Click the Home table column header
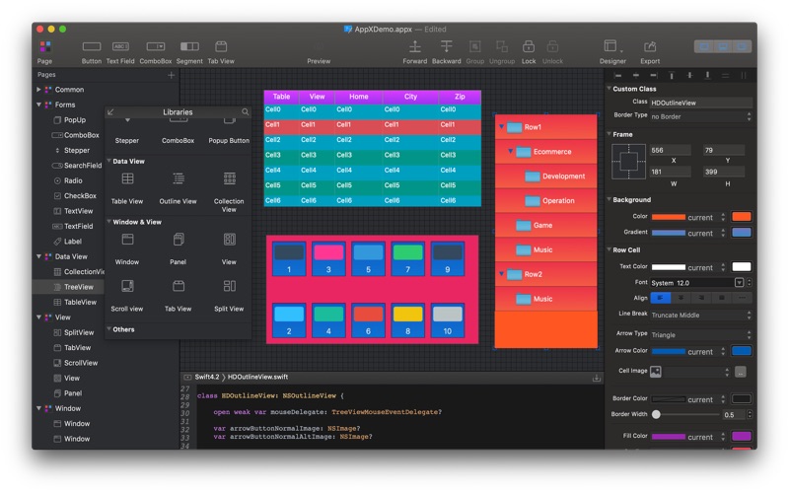The height and width of the screenshot is (493, 789). 359,97
